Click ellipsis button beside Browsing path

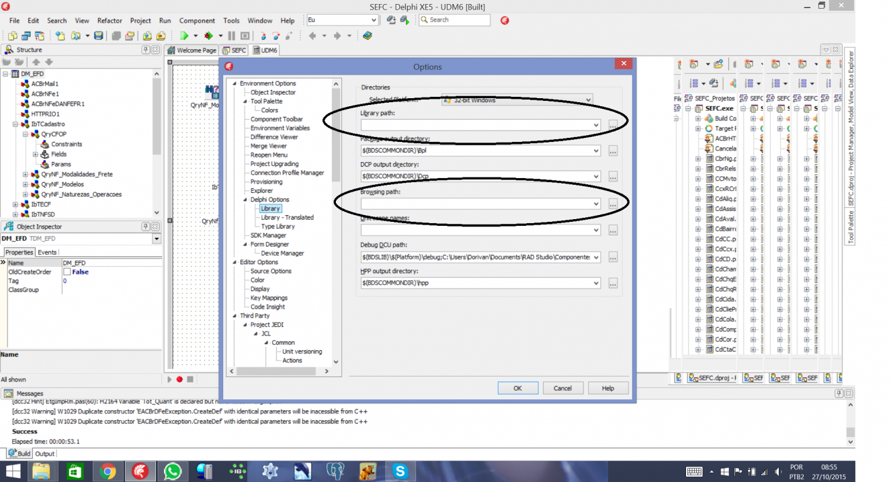(x=613, y=204)
